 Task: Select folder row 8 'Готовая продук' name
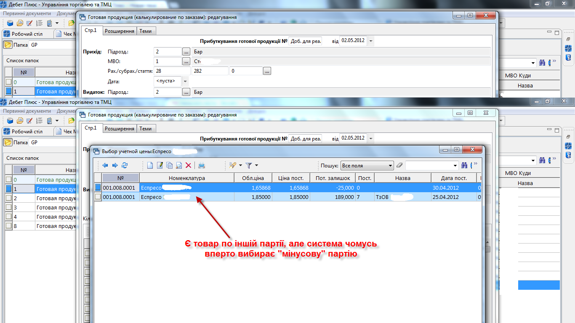[x=56, y=226]
